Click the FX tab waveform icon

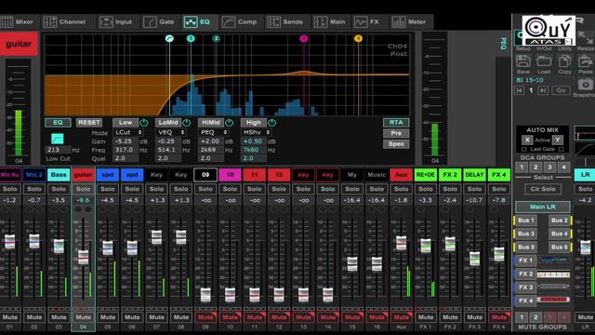361,22
